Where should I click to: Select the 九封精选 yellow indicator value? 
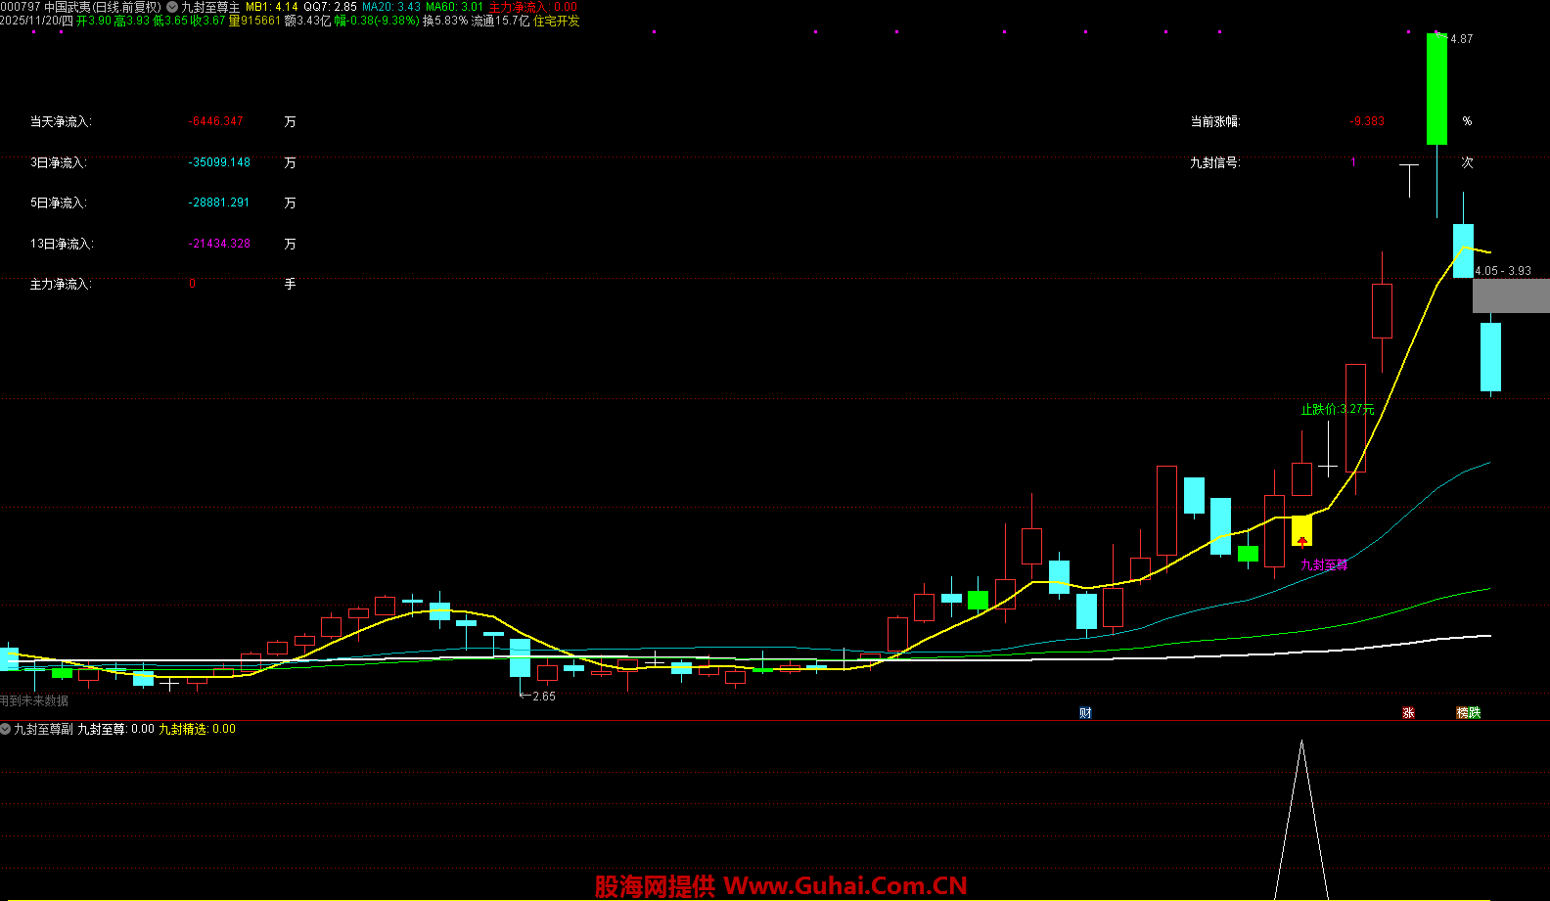pyautogui.click(x=197, y=729)
